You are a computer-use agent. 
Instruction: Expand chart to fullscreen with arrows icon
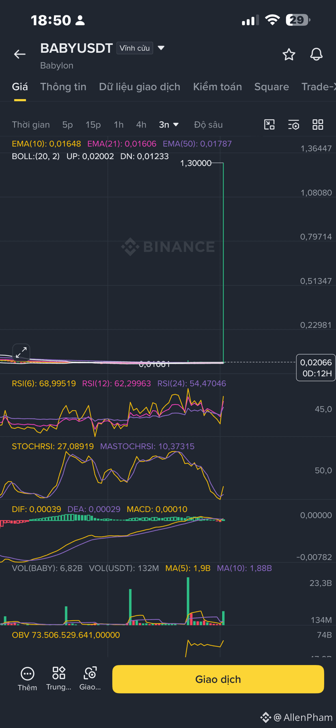[21, 352]
